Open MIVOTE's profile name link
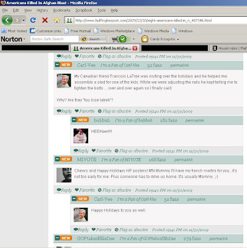The height and width of the screenshot is (248, 247). pyautogui.click(x=87, y=159)
